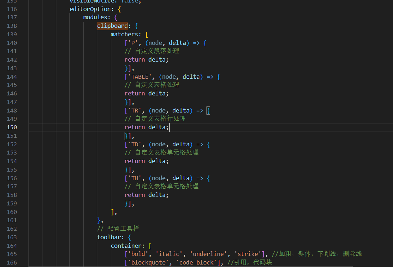Click the closing bracket on line 160
Image resolution: width=393 pixels, height=267 pixels.
coord(112,212)
